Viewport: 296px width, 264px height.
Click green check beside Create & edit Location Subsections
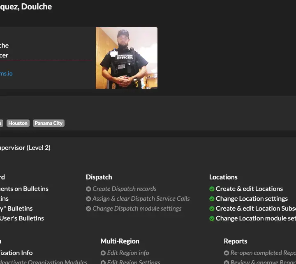(x=212, y=209)
